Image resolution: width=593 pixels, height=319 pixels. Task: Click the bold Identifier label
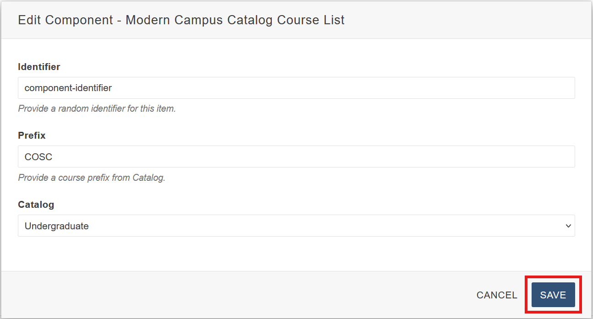tap(39, 67)
